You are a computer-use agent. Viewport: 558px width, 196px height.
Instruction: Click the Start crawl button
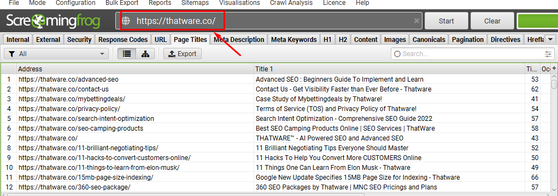coord(447,21)
